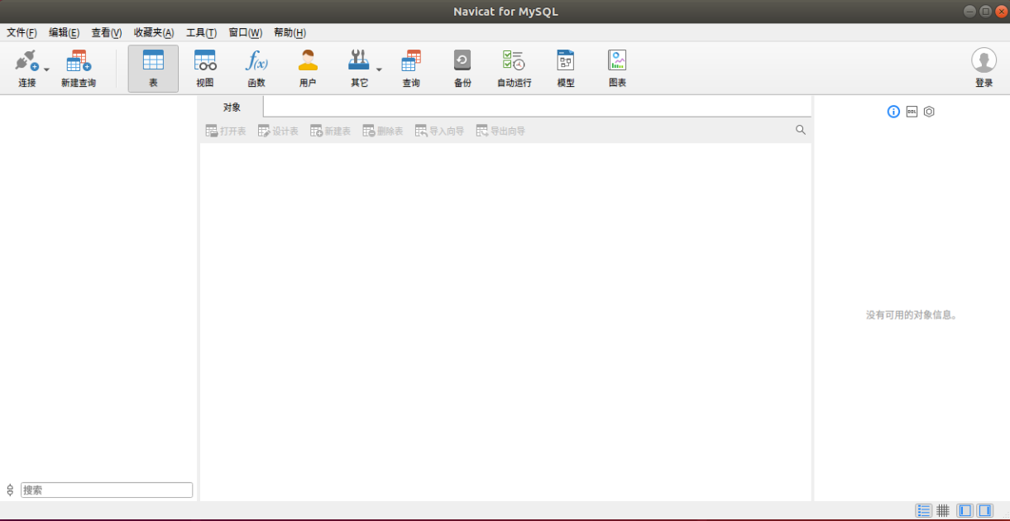Show the DDL panel icon

pos(912,112)
